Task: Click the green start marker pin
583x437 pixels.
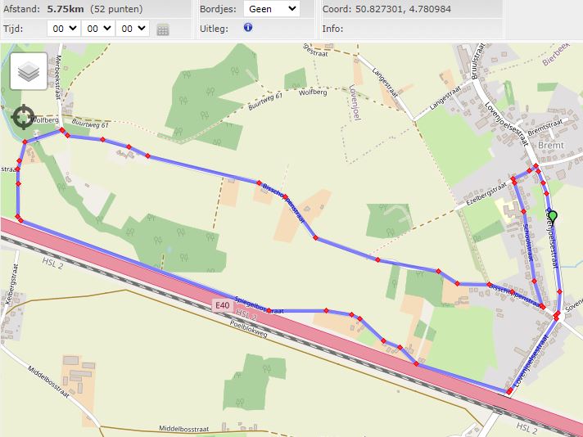Action: point(553,217)
